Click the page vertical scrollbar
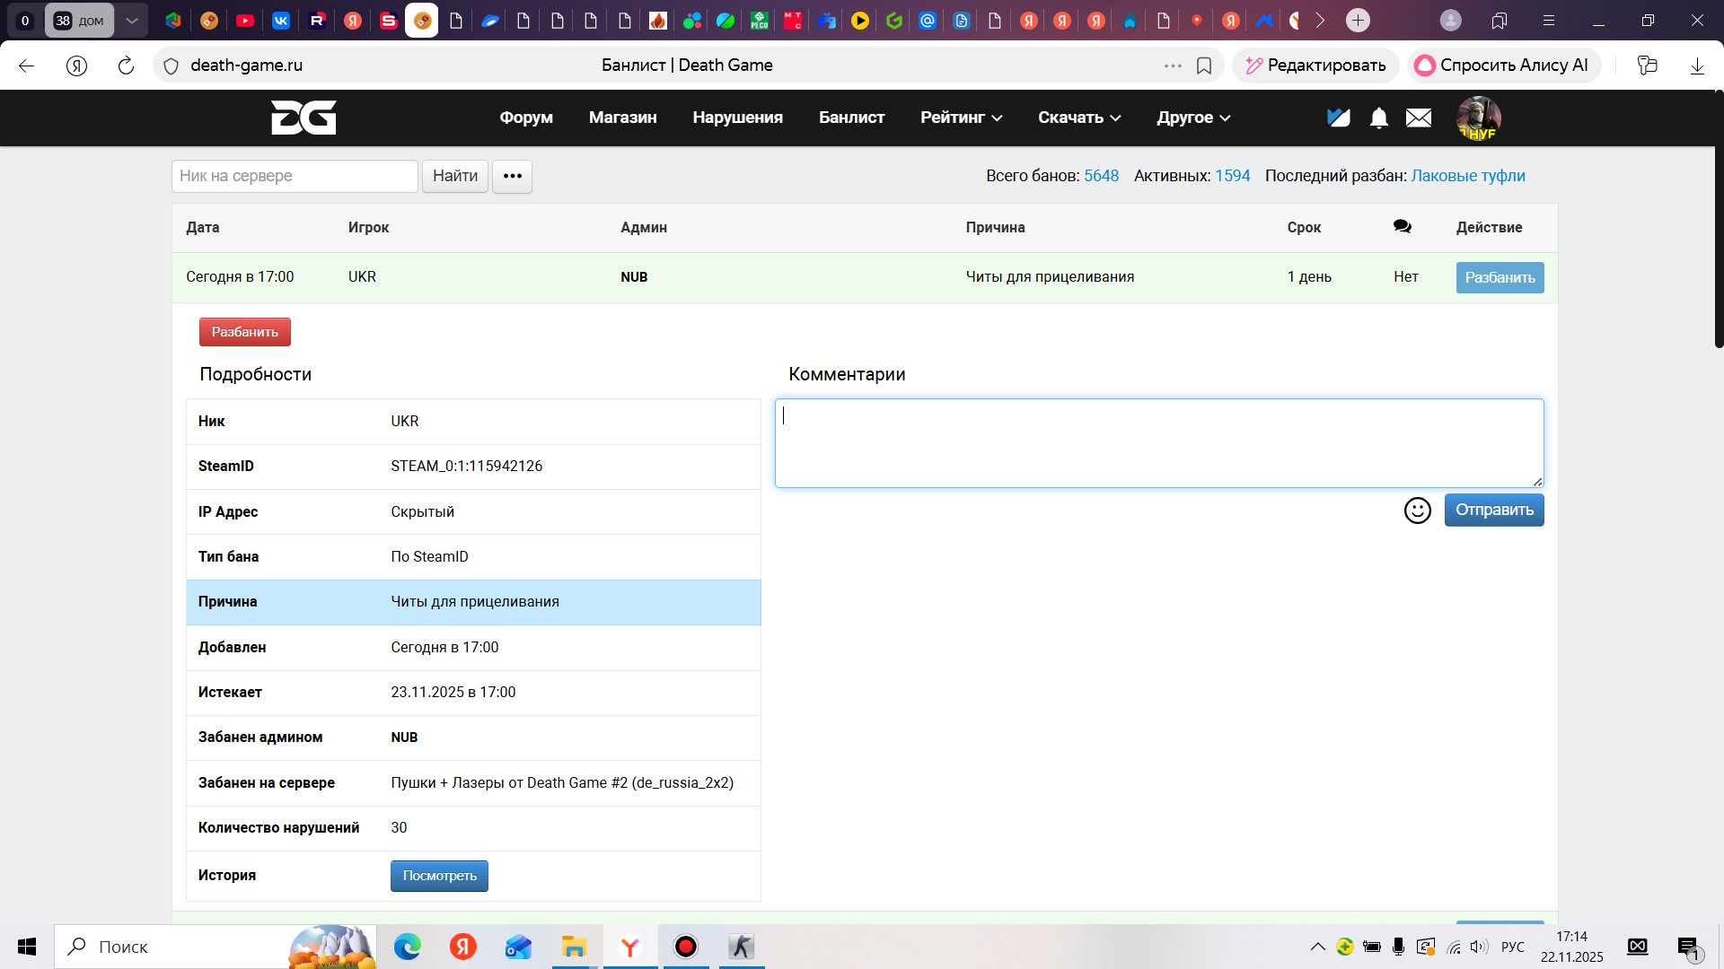Screen dimensions: 1724x969 [1719, 220]
